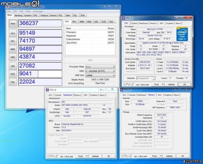Open Tools dropdown arrow in Mainboard CPU-Z window
The width and height of the screenshot is (203, 164).
click(x=87, y=156)
